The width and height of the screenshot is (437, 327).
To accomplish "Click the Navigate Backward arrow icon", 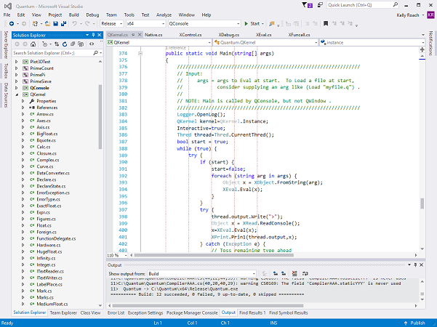I will pyautogui.click(x=12, y=24).
